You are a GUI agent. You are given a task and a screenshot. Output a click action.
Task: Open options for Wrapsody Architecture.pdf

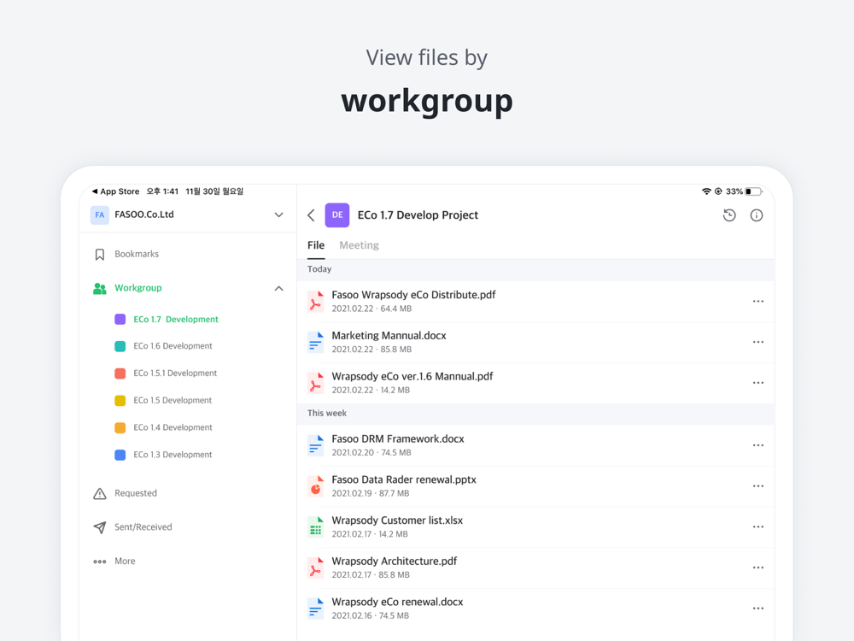point(758,568)
